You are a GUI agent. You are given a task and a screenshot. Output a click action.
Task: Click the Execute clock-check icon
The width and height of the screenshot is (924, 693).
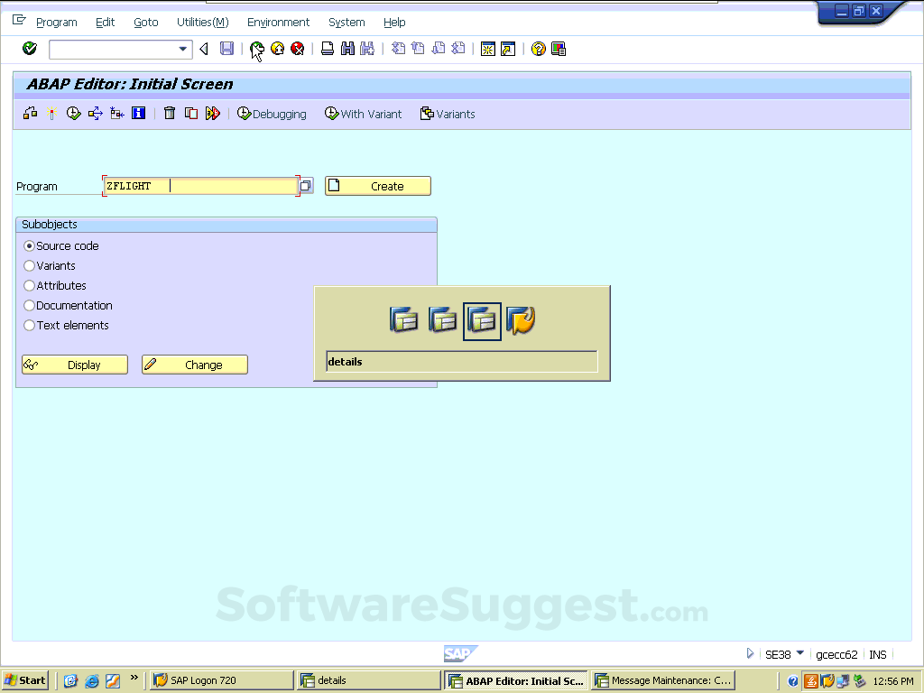pyautogui.click(x=74, y=113)
